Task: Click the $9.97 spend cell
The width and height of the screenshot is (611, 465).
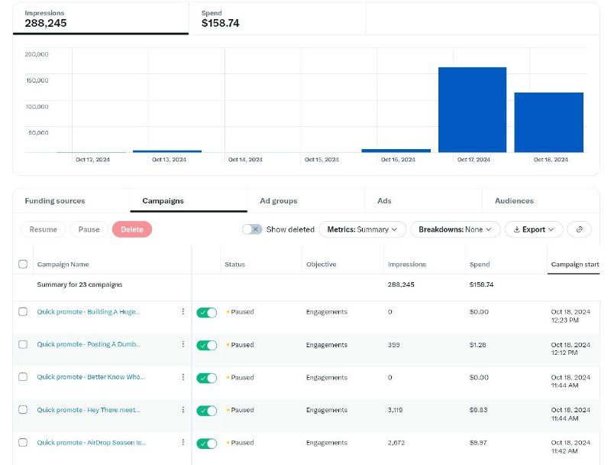Action: (x=478, y=442)
